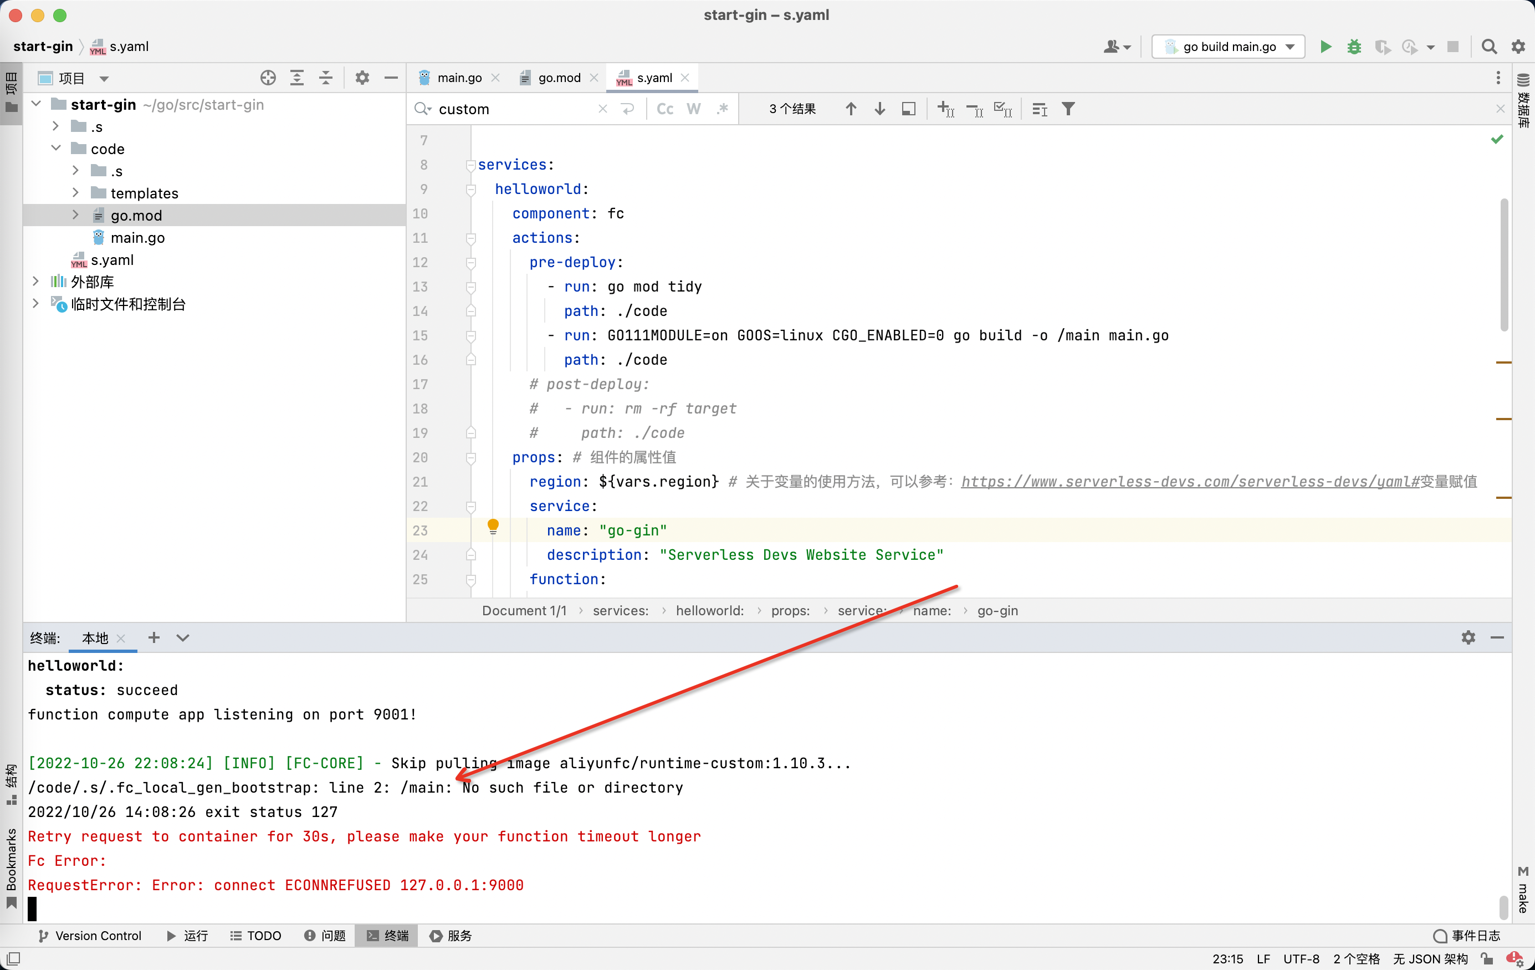Screen dimensions: 1535x970
Task: Click the Settings gear icon top-right
Action: pos(1519,46)
